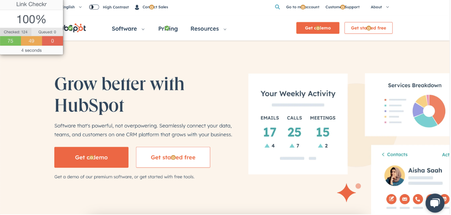451x215 pixels.
Task: Click Go to my account link
Action: click(303, 7)
